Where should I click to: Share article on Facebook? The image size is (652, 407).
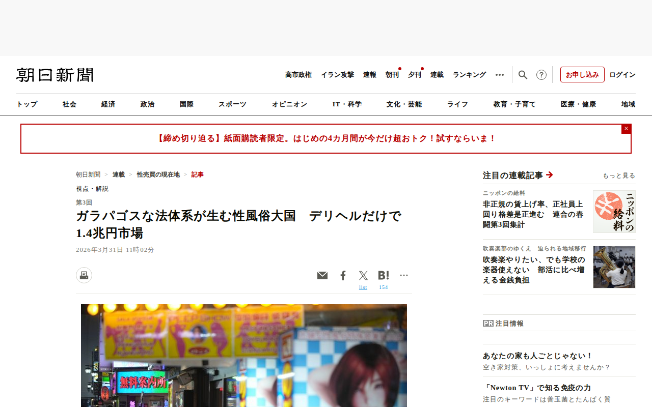point(343,275)
